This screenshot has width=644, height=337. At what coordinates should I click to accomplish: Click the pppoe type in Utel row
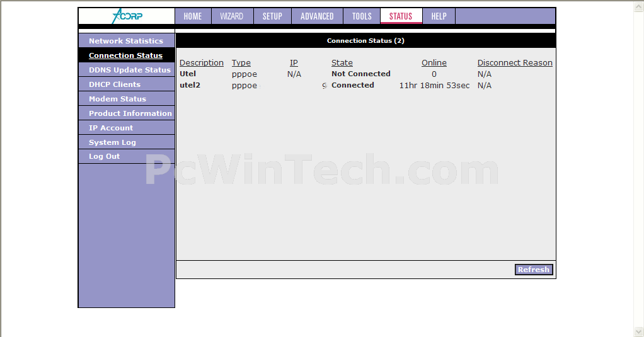[x=244, y=74]
